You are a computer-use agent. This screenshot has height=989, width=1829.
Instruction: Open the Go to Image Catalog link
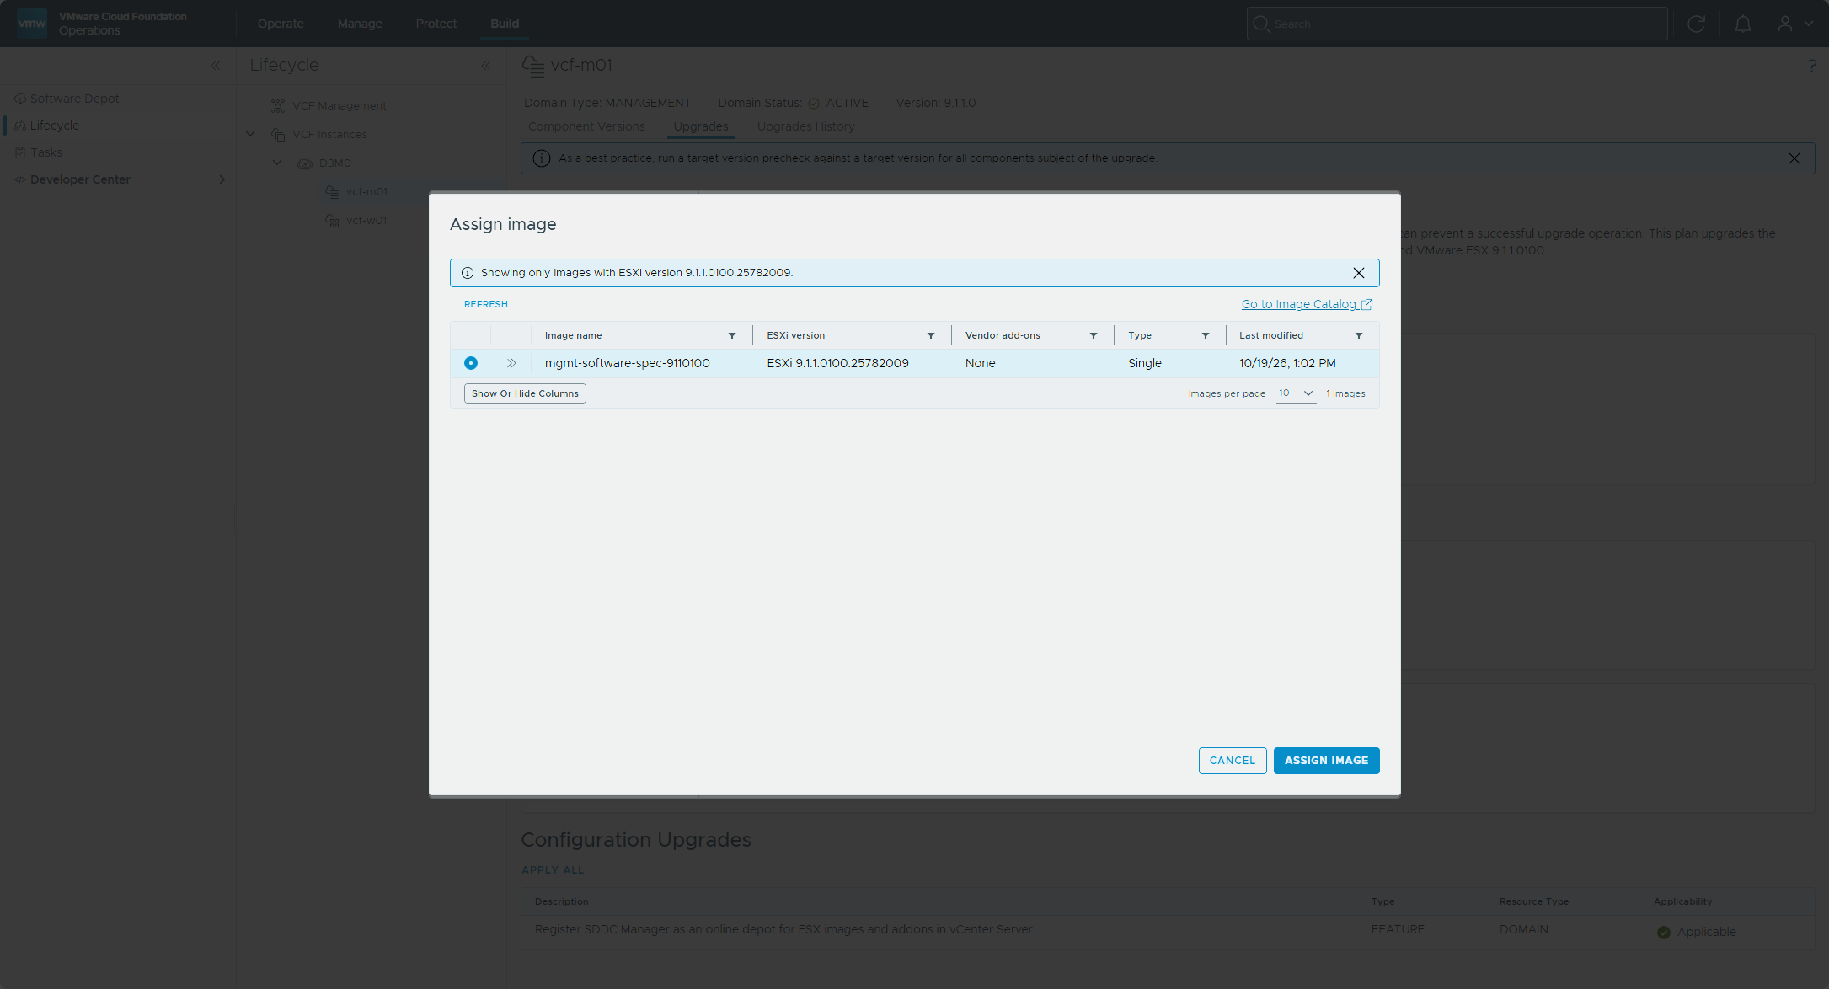click(1307, 304)
